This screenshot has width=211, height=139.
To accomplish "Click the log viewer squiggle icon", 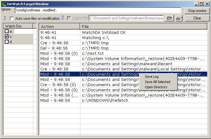I will pos(179,18).
